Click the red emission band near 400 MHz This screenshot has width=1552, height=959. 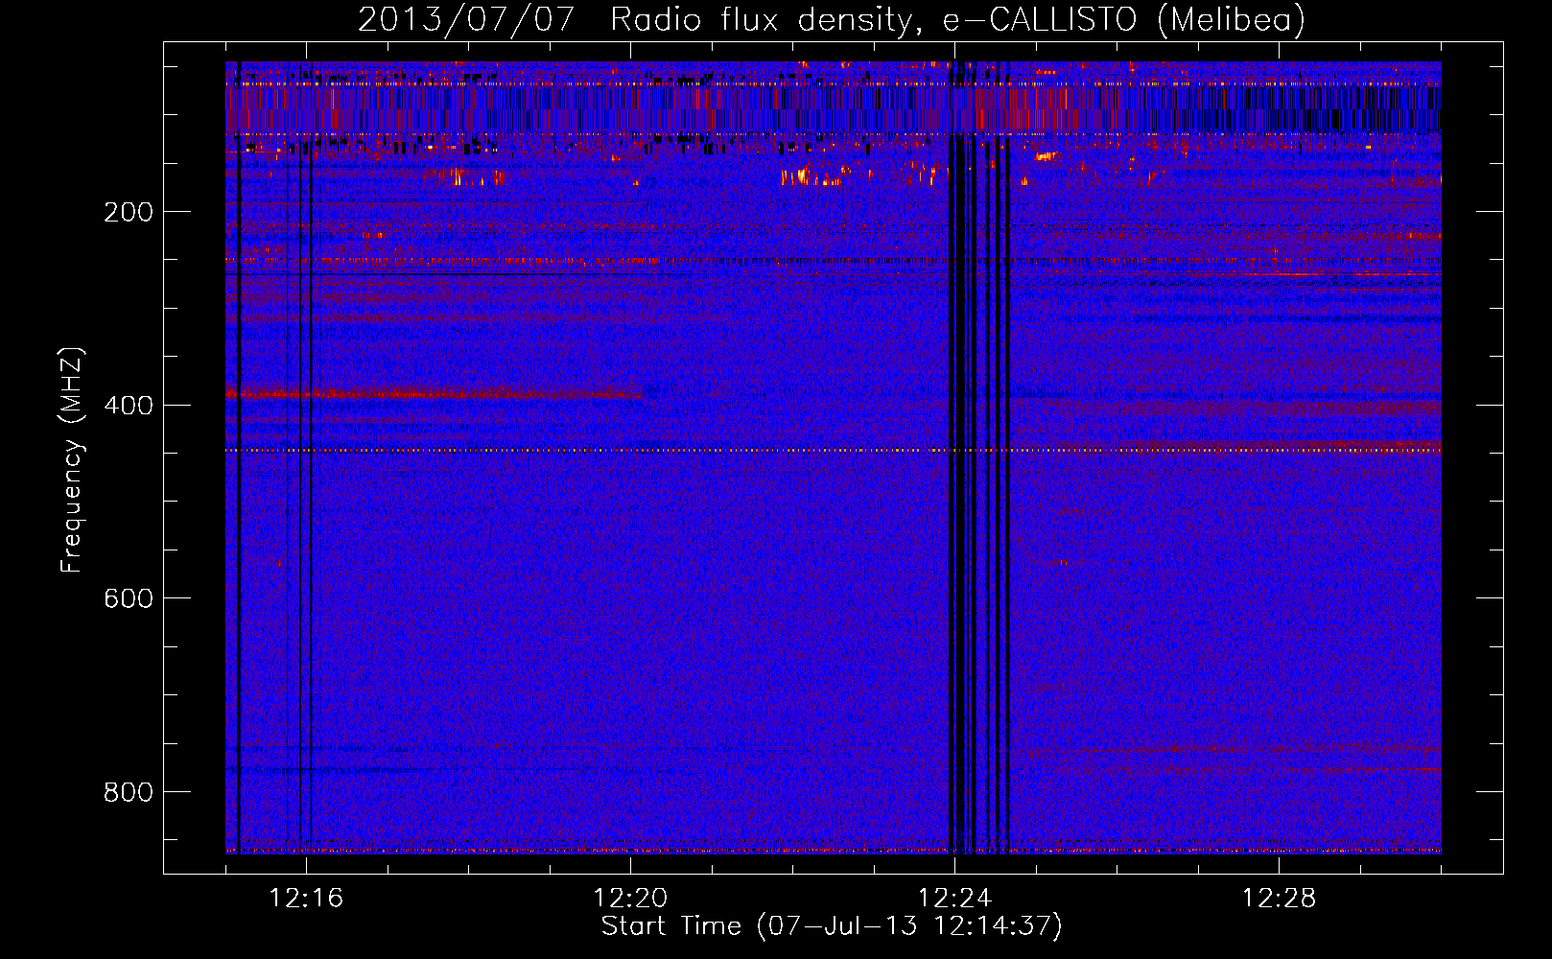[x=434, y=392]
